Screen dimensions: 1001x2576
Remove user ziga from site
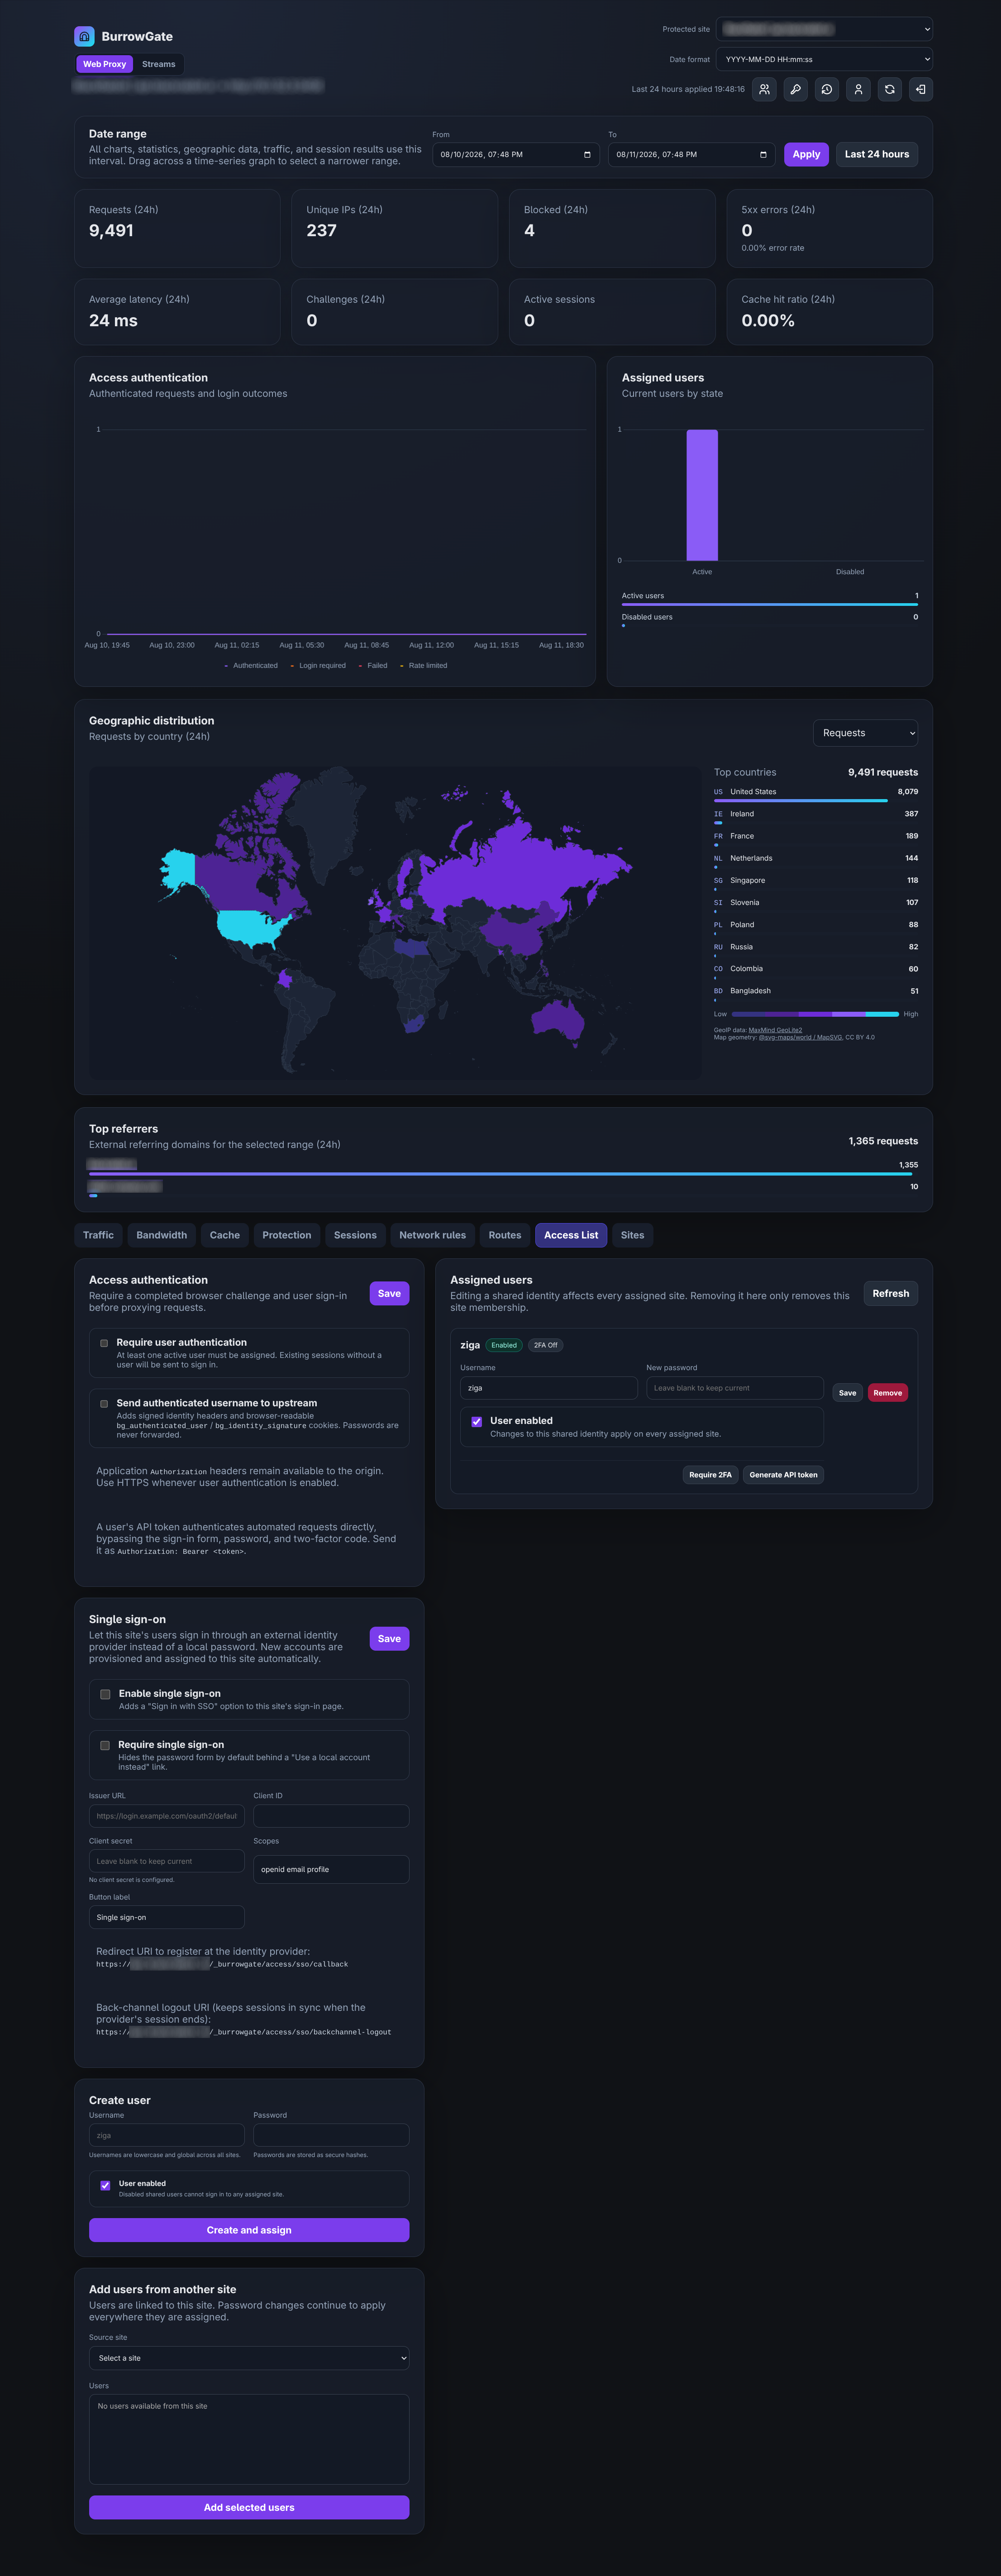click(x=887, y=1393)
